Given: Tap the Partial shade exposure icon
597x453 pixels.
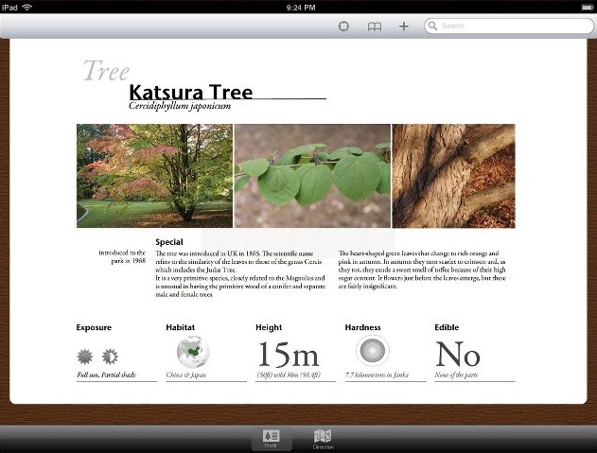Looking at the screenshot, I should (110, 357).
